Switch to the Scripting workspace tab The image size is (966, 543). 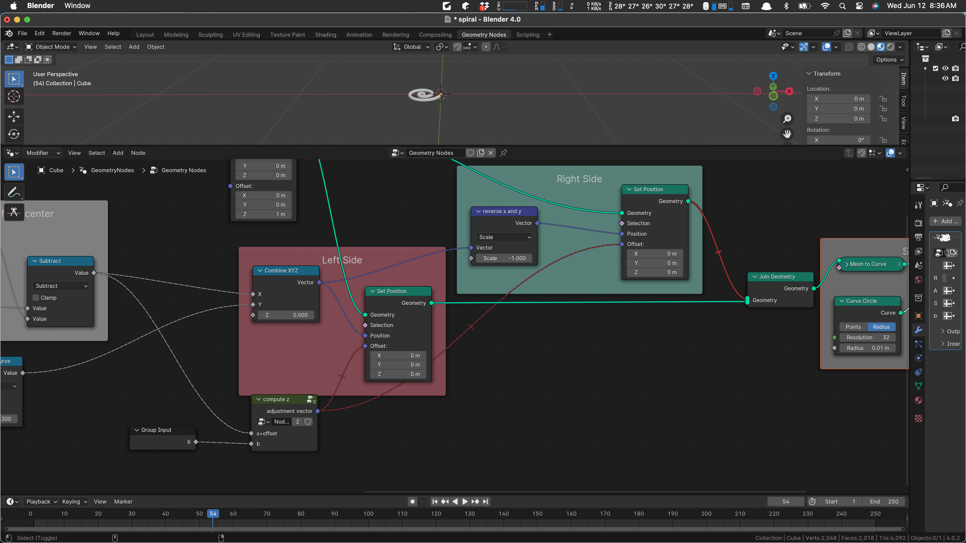(528, 34)
